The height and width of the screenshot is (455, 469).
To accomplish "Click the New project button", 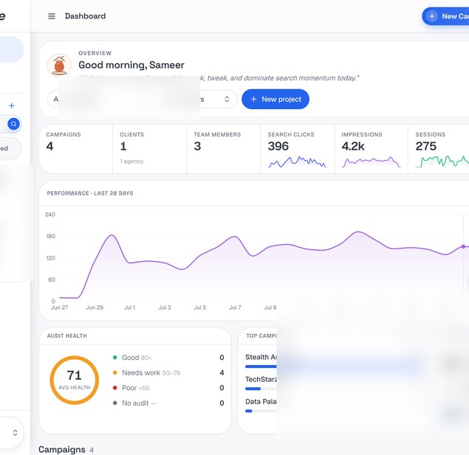I will 275,99.
